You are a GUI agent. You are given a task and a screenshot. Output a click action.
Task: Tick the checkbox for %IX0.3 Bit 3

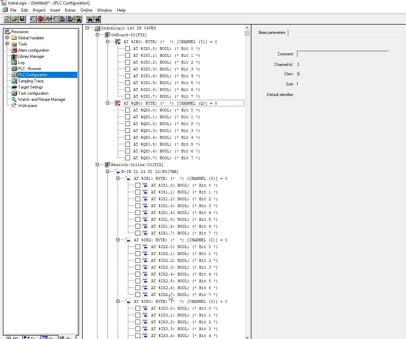(x=128, y=69)
